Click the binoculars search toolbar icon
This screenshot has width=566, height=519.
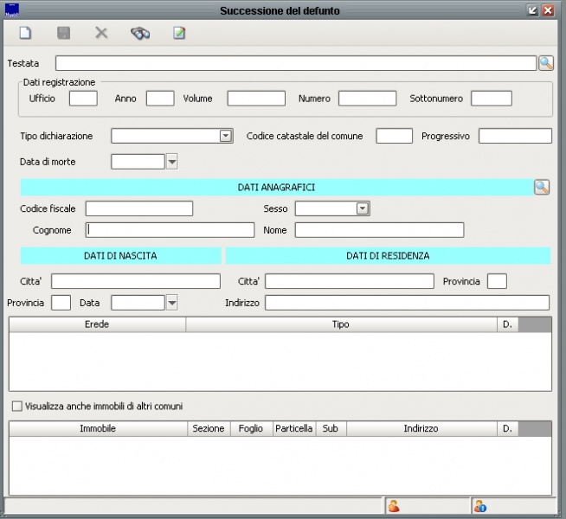click(140, 34)
